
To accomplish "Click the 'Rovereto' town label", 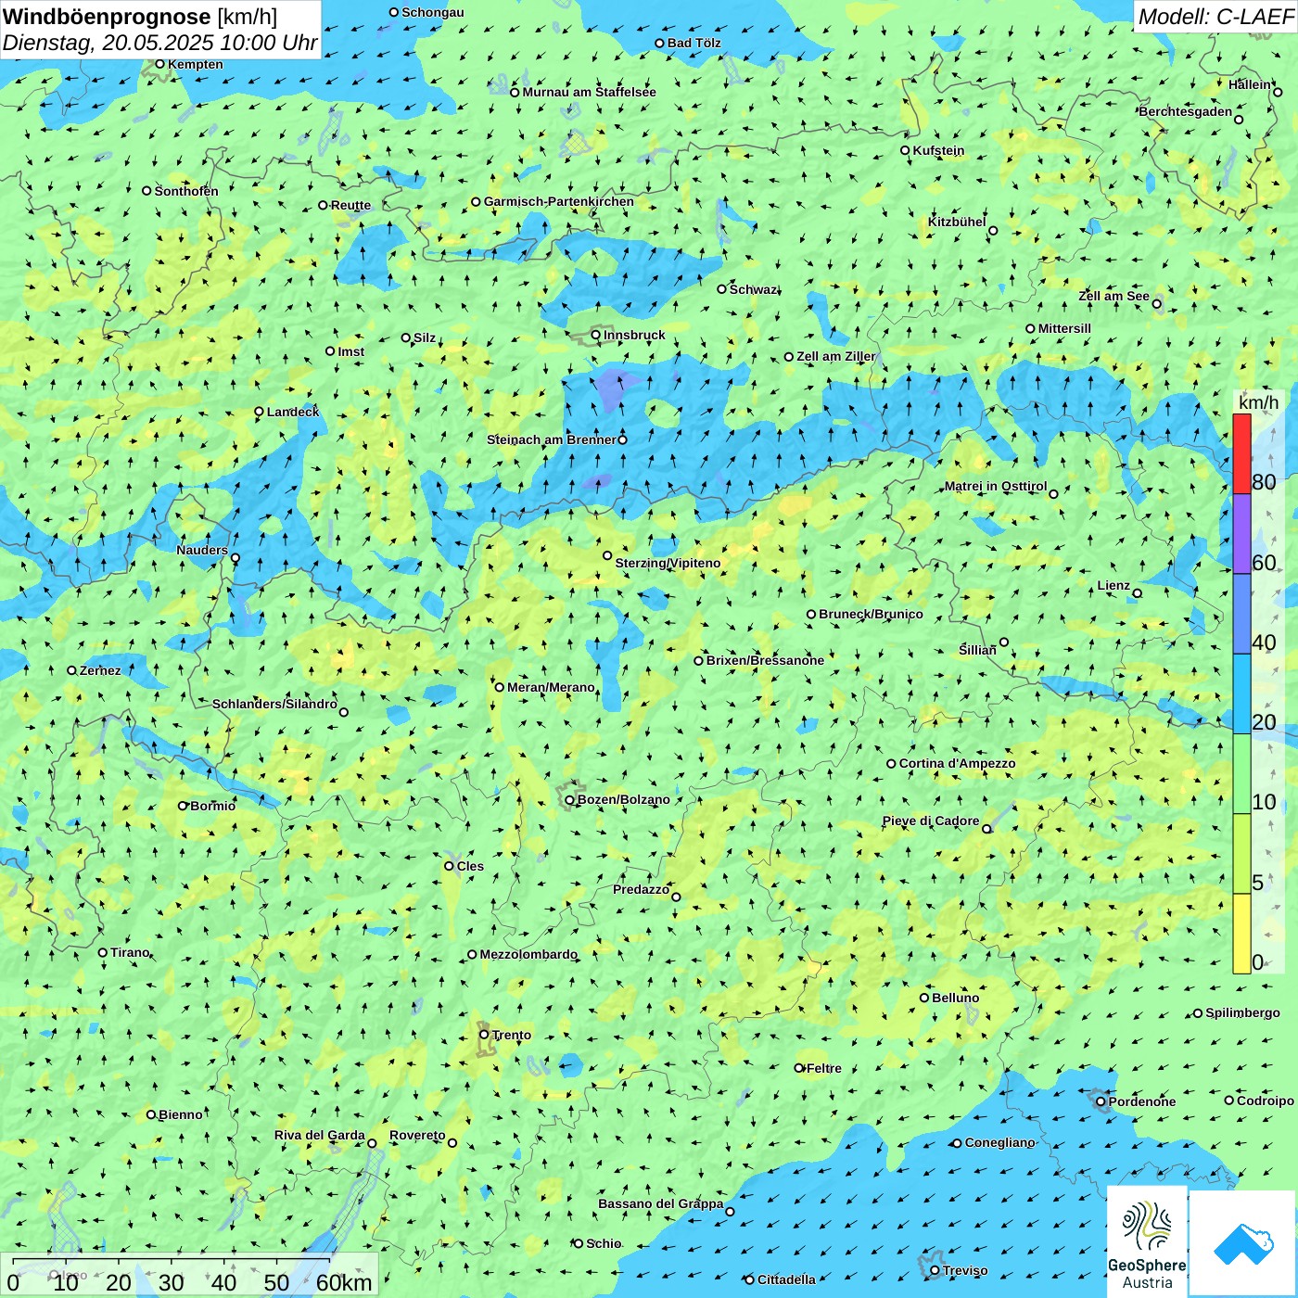I will coord(417,1135).
